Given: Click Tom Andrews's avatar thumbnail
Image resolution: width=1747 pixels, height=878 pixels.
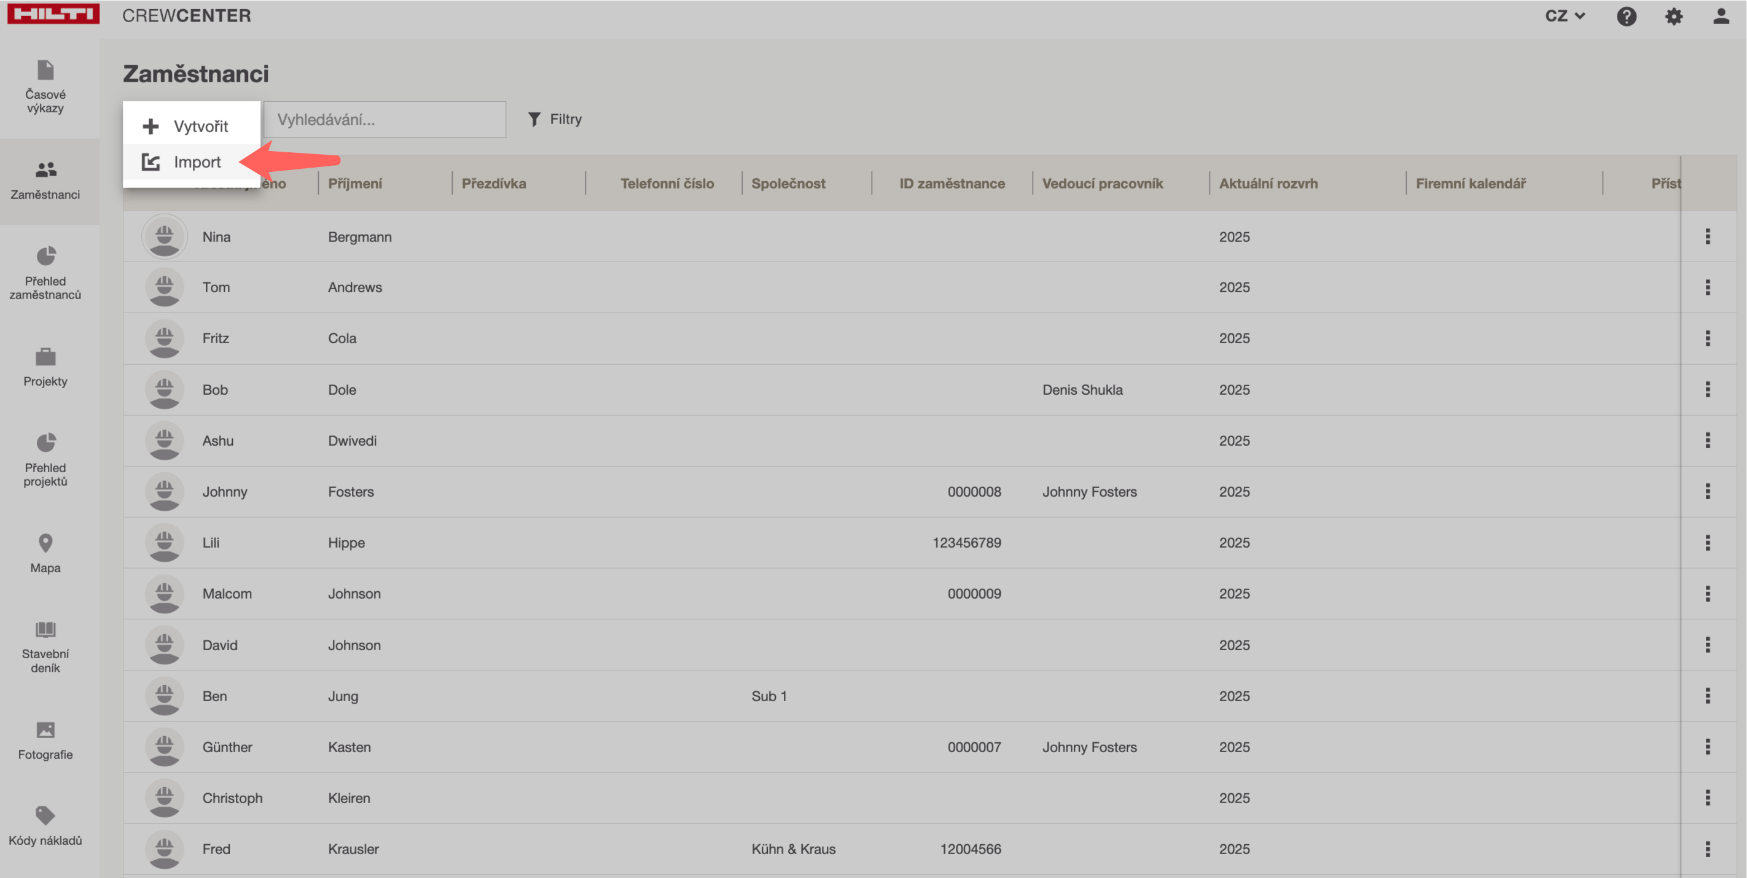Looking at the screenshot, I should tap(164, 287).
